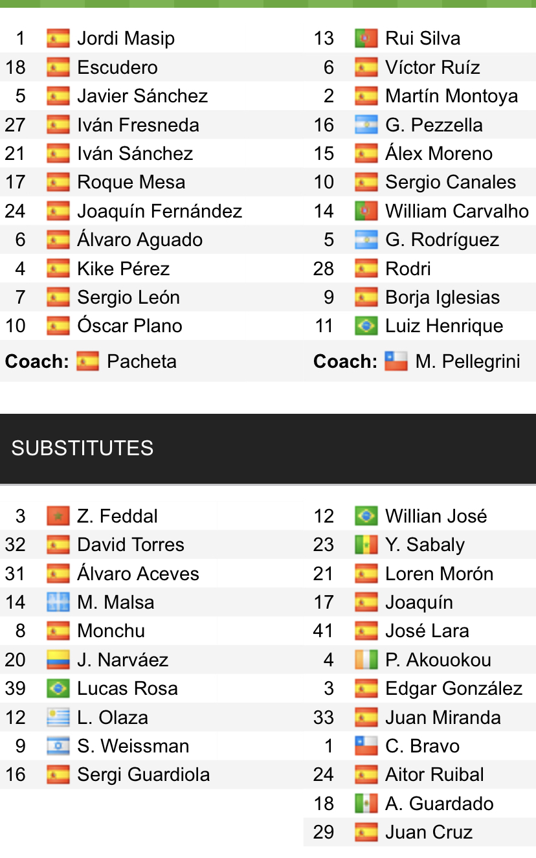Click the Substitutes section header

coord(82,448)
